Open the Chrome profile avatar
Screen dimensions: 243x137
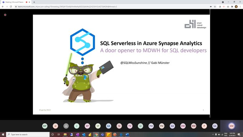coord(236,6)
